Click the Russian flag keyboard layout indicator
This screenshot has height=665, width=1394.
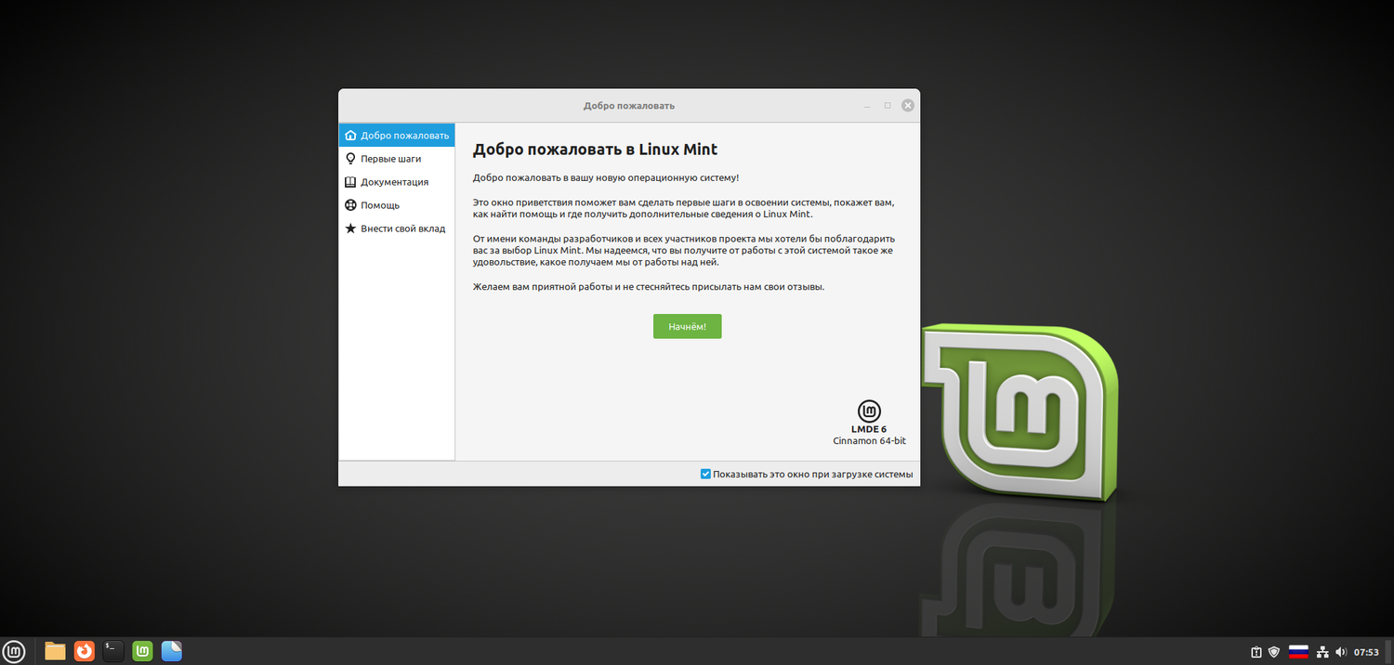[1298, 652]
